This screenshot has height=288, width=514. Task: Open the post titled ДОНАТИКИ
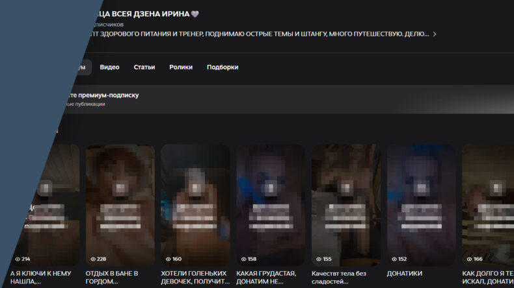pyautogui.click(x=405, y=274)
